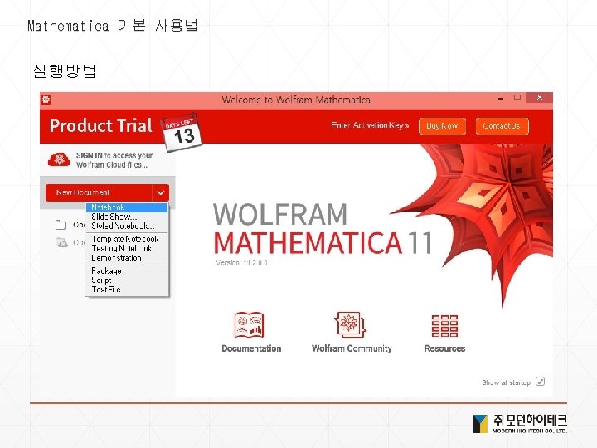This screenshot has width=597, height=448.
Task: Choose Slide Show... menu entry
Action: [x=127, y=217]
